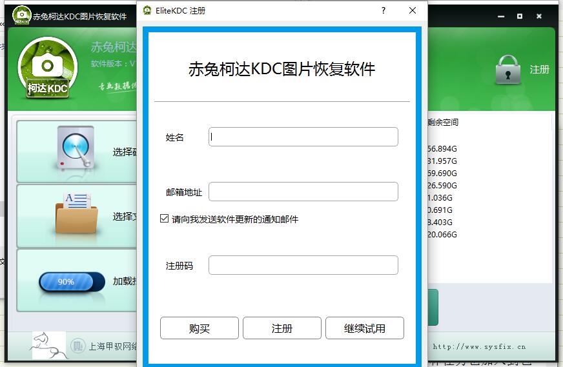Click the horse logo at bottom left
This screenshot has height=367, width=563.
pyautogui.click(x=48, y=345)
